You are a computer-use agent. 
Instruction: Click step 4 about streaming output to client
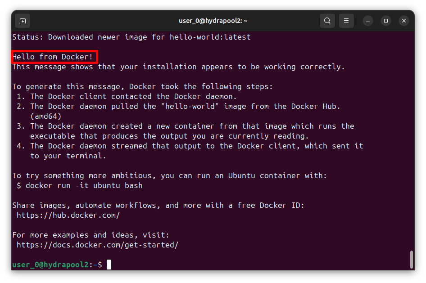click(x=196, y=146)
